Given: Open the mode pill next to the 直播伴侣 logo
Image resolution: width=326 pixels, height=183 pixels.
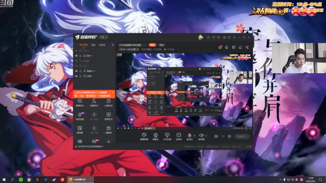Looking at the screenshot, I should 104,37.
